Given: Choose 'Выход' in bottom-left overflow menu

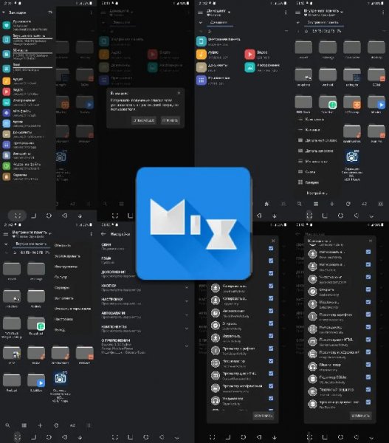Looking at the screenshot, I should point(60,330).
